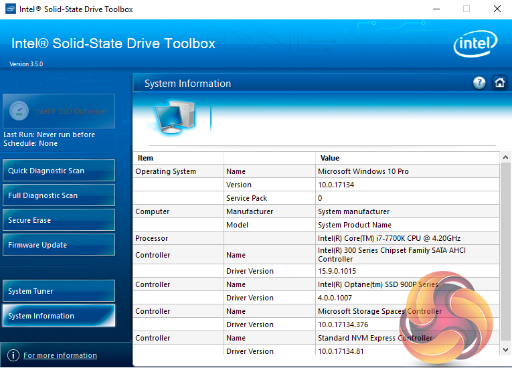Click the scrollbar up arrow

[x=505, y=158]
